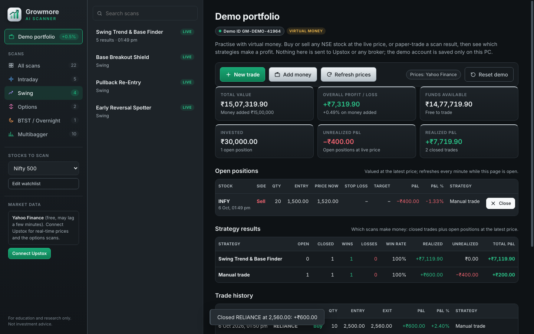
Task: Select the BTST / Overnight category
Action: (43, 120)
